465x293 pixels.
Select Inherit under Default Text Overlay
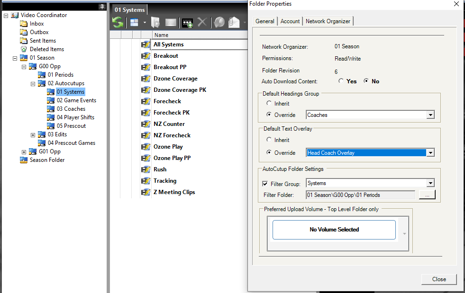(269, 140)
